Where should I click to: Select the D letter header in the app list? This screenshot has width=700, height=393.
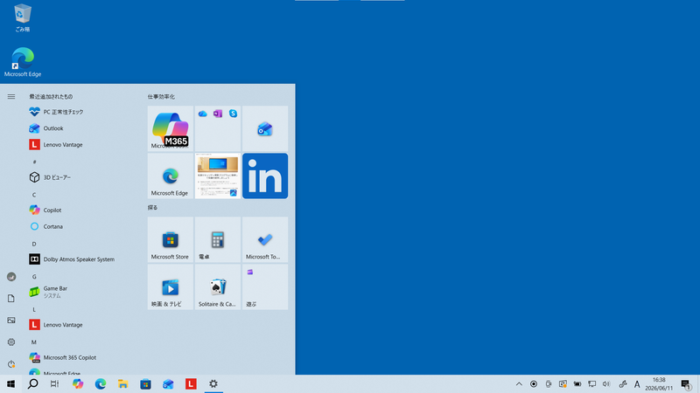(34, 244)
